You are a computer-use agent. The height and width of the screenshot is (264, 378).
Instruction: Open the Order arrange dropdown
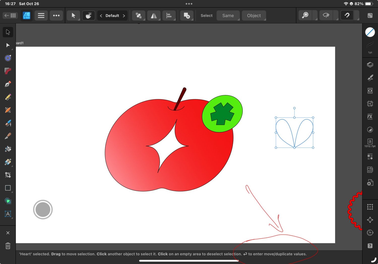139,16
